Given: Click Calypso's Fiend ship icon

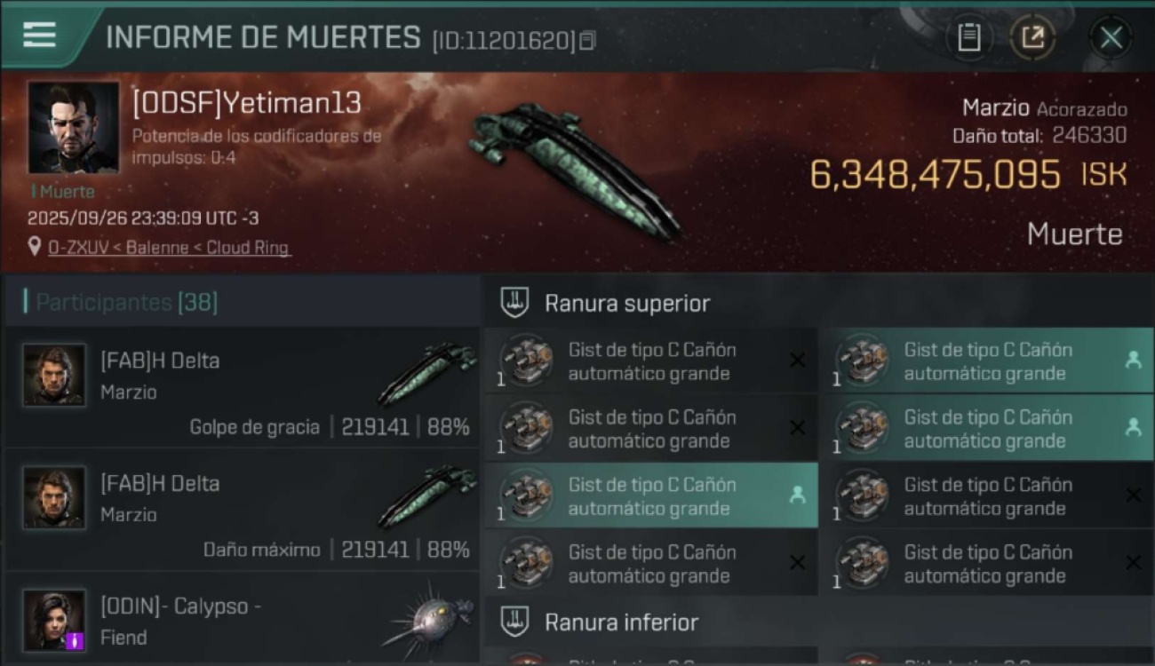Looking at the screenshot, I should [428, 623].
